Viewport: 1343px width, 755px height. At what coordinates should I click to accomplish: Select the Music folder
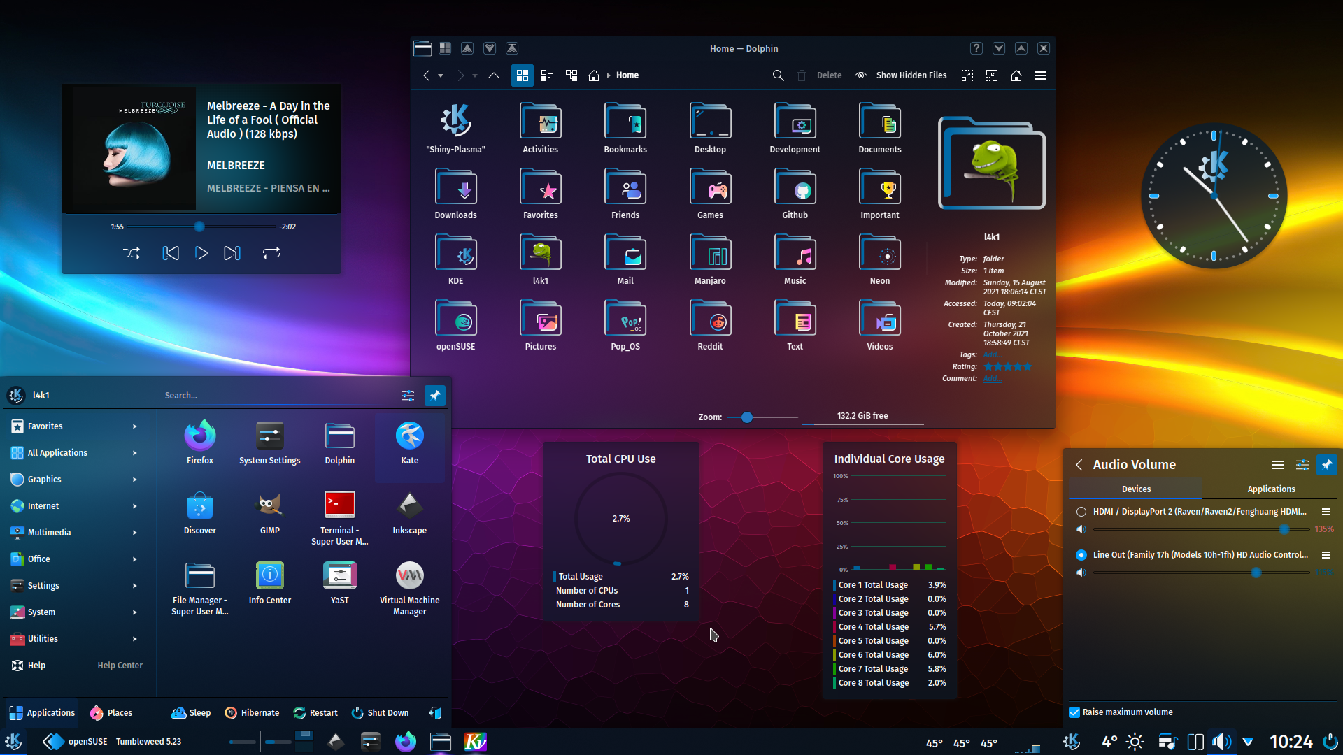pyautogui.click(x=795, y=259)
